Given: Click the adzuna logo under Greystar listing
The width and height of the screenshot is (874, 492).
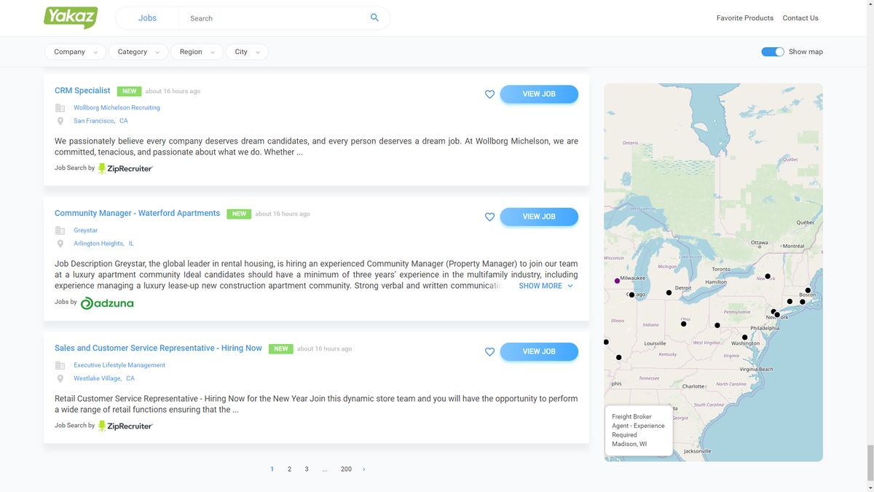Looking at the screenshot, I should 106,302.
